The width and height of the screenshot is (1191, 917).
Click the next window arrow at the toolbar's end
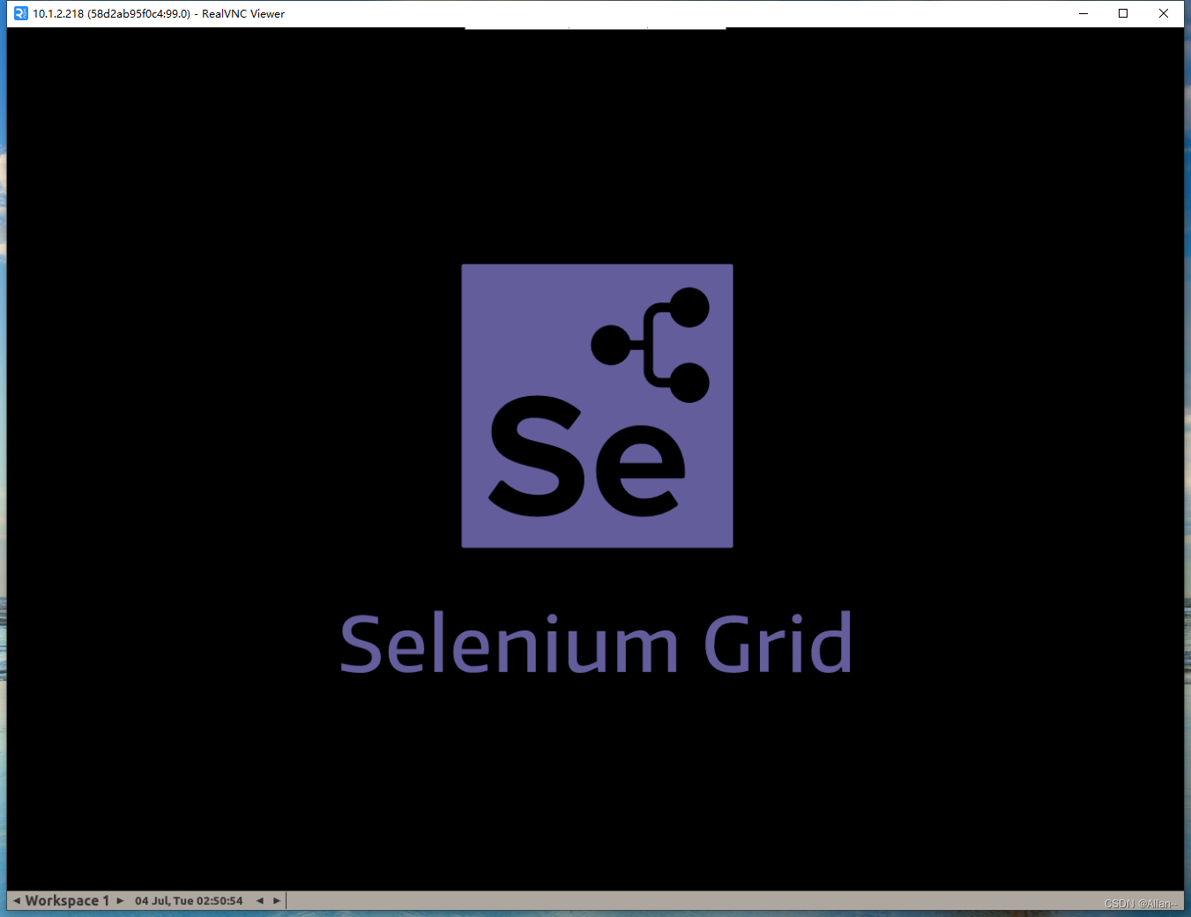[277, 900]
